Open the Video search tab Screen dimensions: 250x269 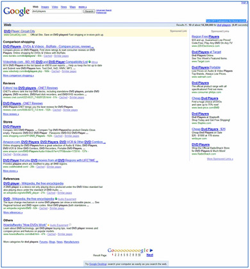(55, 7)
